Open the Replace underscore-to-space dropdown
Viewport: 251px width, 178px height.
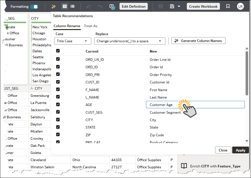click(x=130, y=41)
